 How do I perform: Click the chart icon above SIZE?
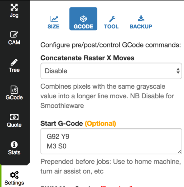pos(54,19)
